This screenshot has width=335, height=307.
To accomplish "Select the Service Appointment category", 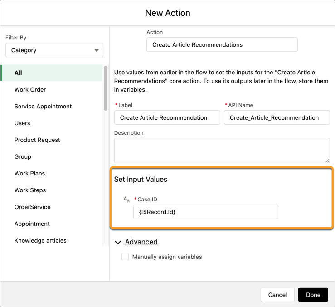I will click(52, 106).
